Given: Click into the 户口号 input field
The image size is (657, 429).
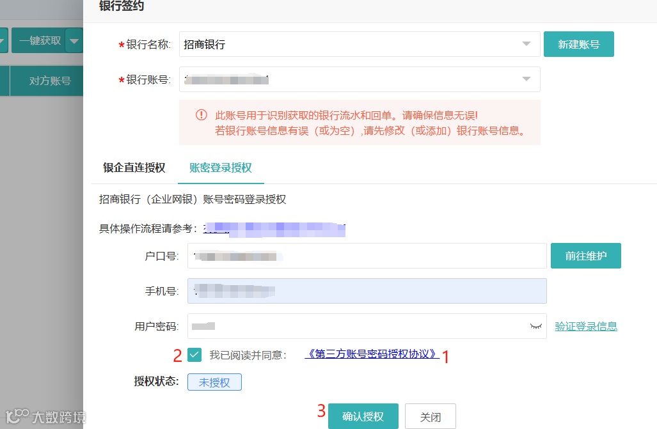Looking at the screenshot, I should click(367, 256).
